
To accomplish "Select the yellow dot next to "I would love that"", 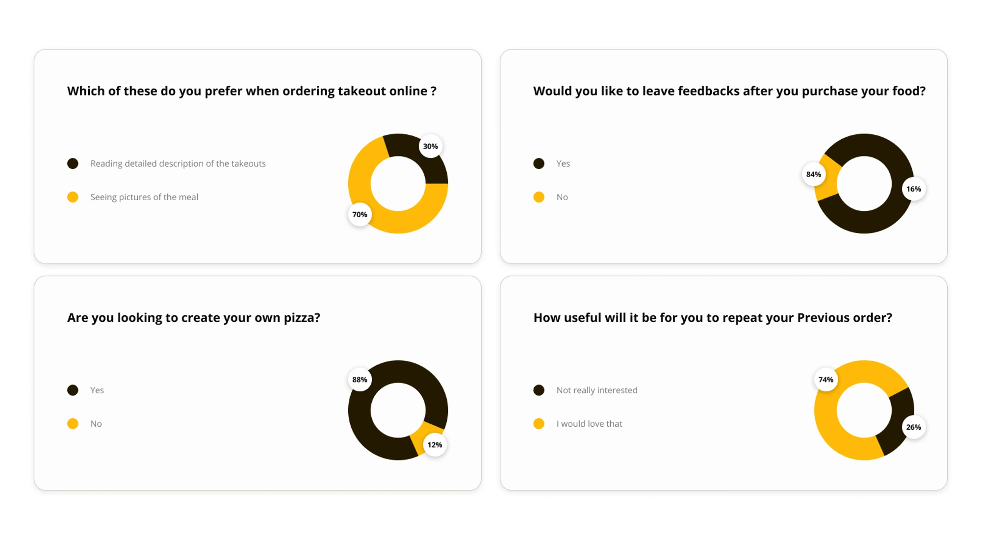I will point(539,424).
